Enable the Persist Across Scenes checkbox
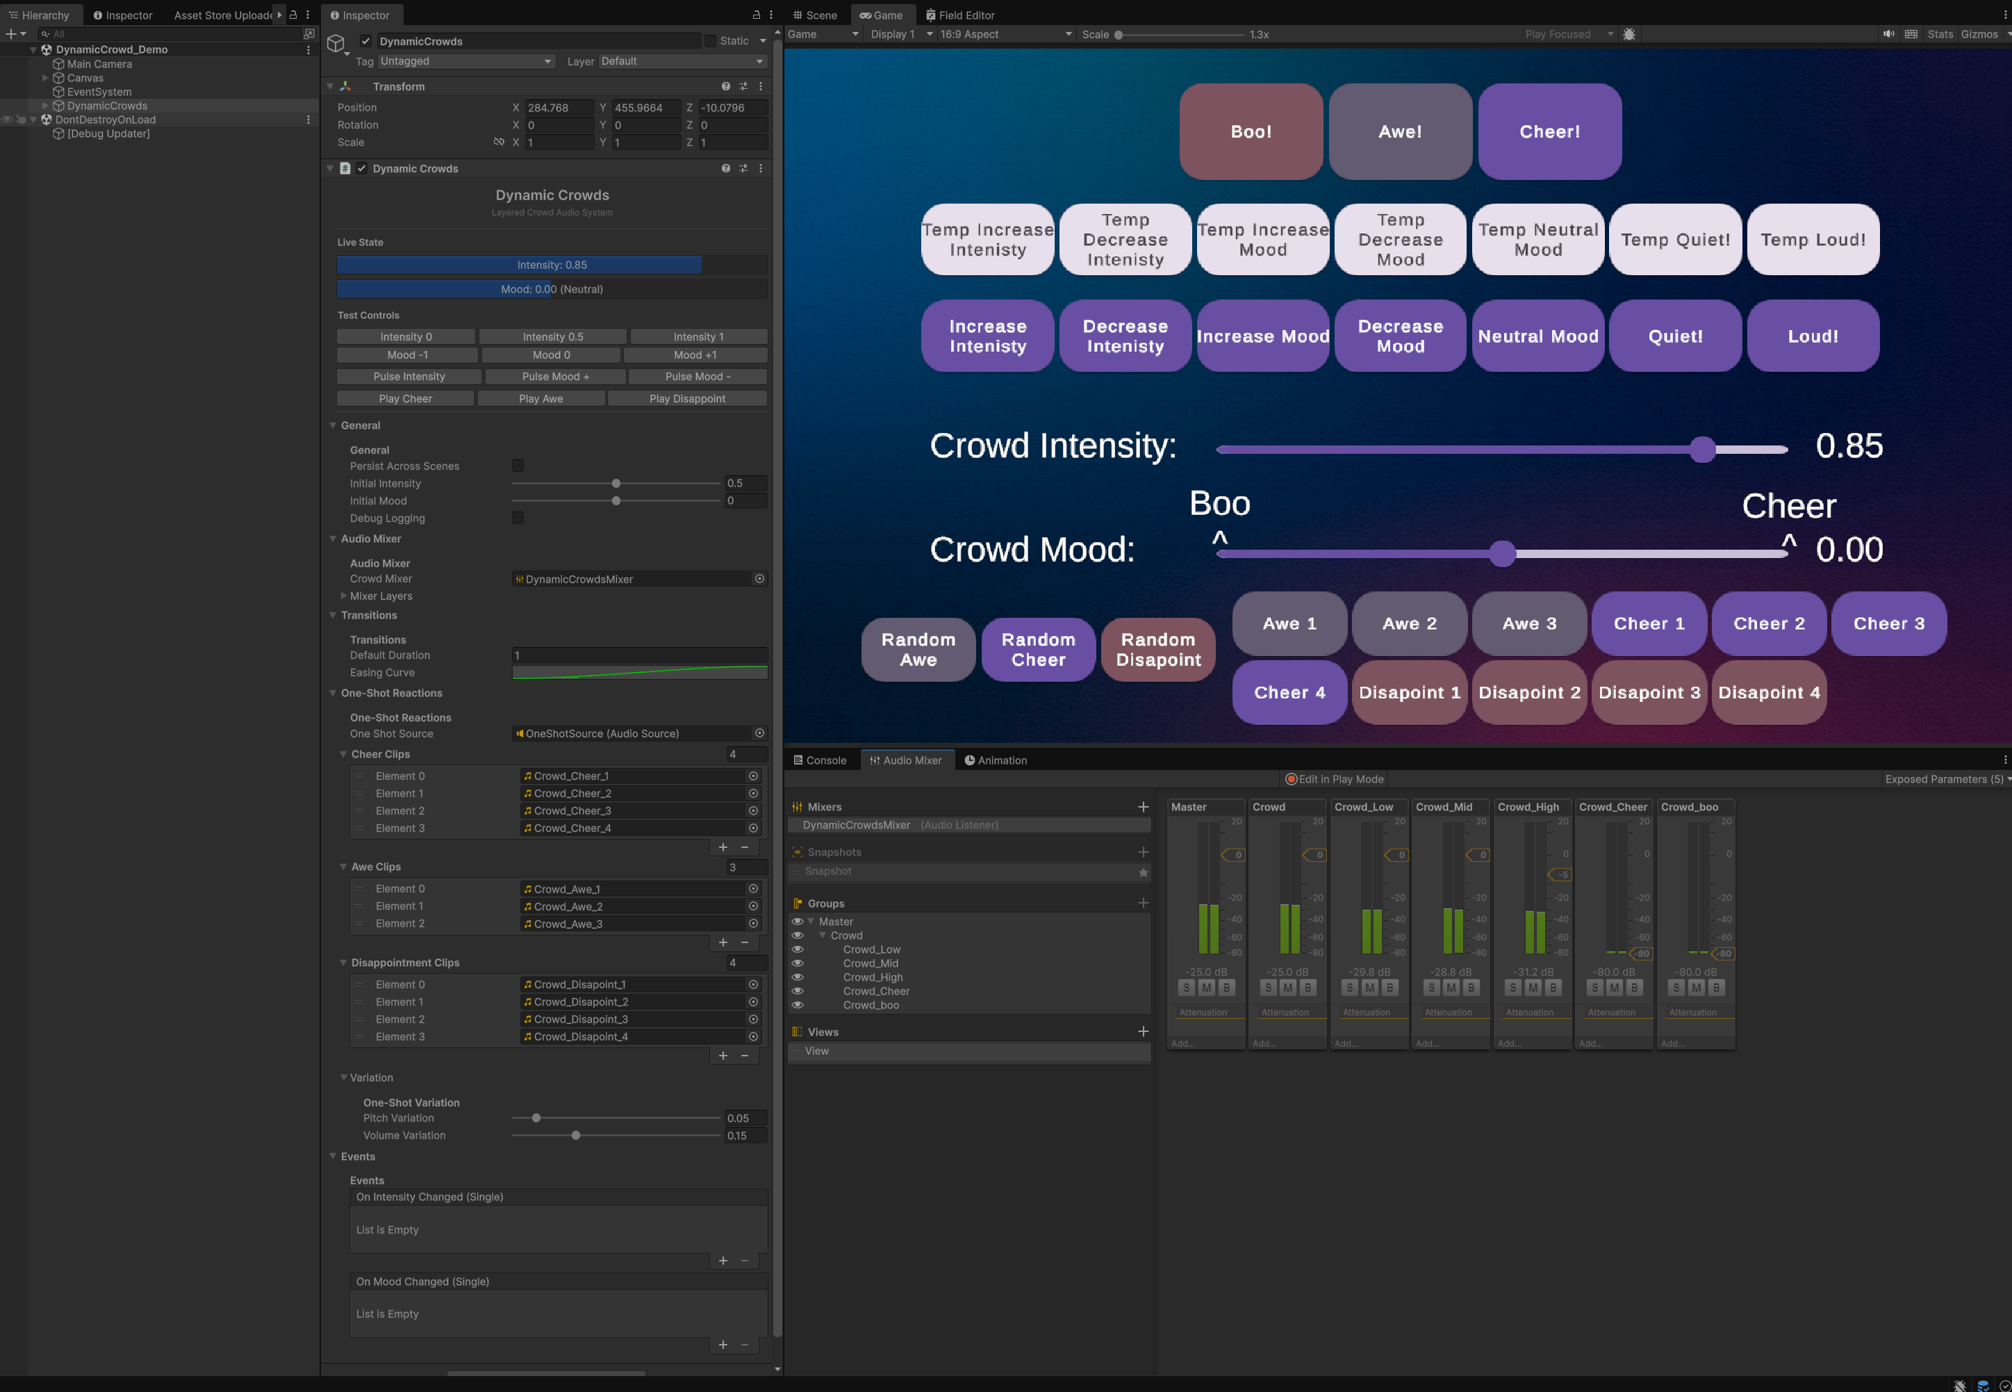The image size is (2012, 1392). click(518, 466)
